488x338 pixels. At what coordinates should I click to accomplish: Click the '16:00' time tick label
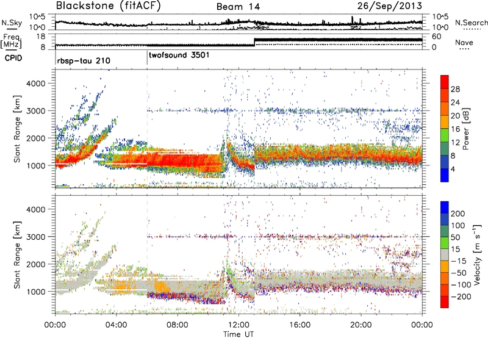300,325
